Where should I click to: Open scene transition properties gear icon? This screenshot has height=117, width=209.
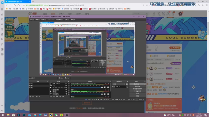pos(127,84)
